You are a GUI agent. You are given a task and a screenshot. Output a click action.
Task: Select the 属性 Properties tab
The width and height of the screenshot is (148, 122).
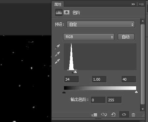pos(58,4)
